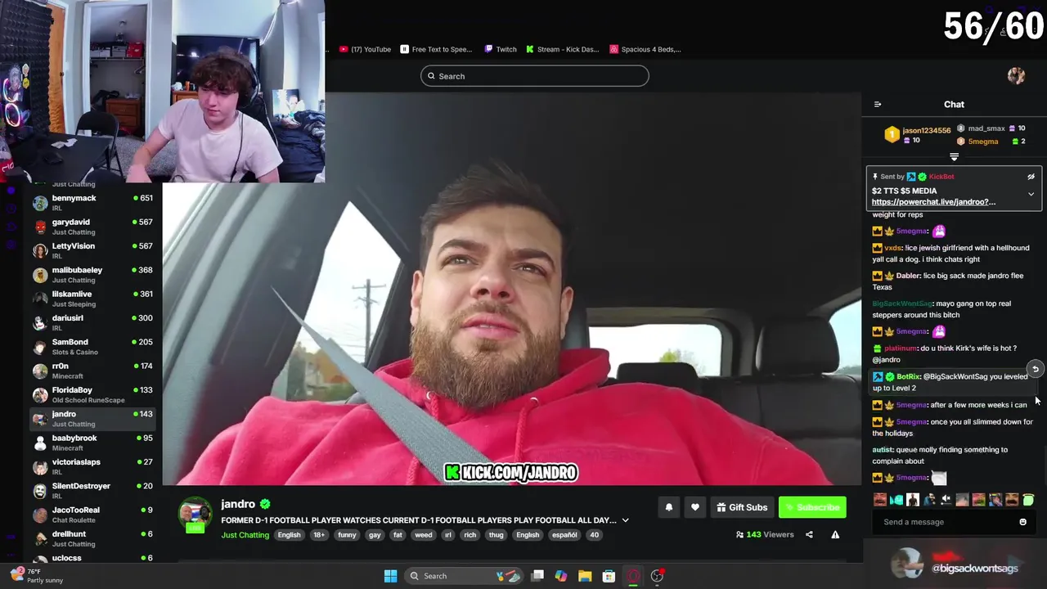Pick the green halo emote in the emote bar
The width and height of the screenshot is (1047, 589).
pyautogui.click(x=1028, y=500)
